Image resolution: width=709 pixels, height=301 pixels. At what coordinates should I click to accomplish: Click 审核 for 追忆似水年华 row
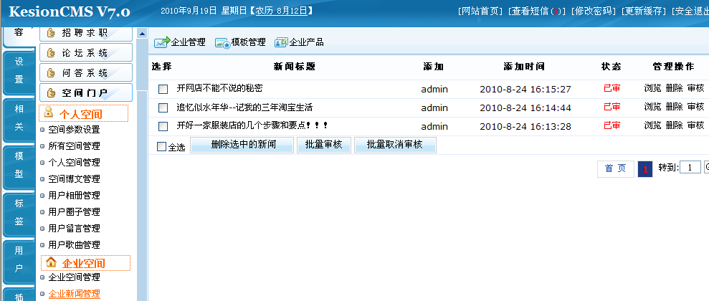point(695,106)
